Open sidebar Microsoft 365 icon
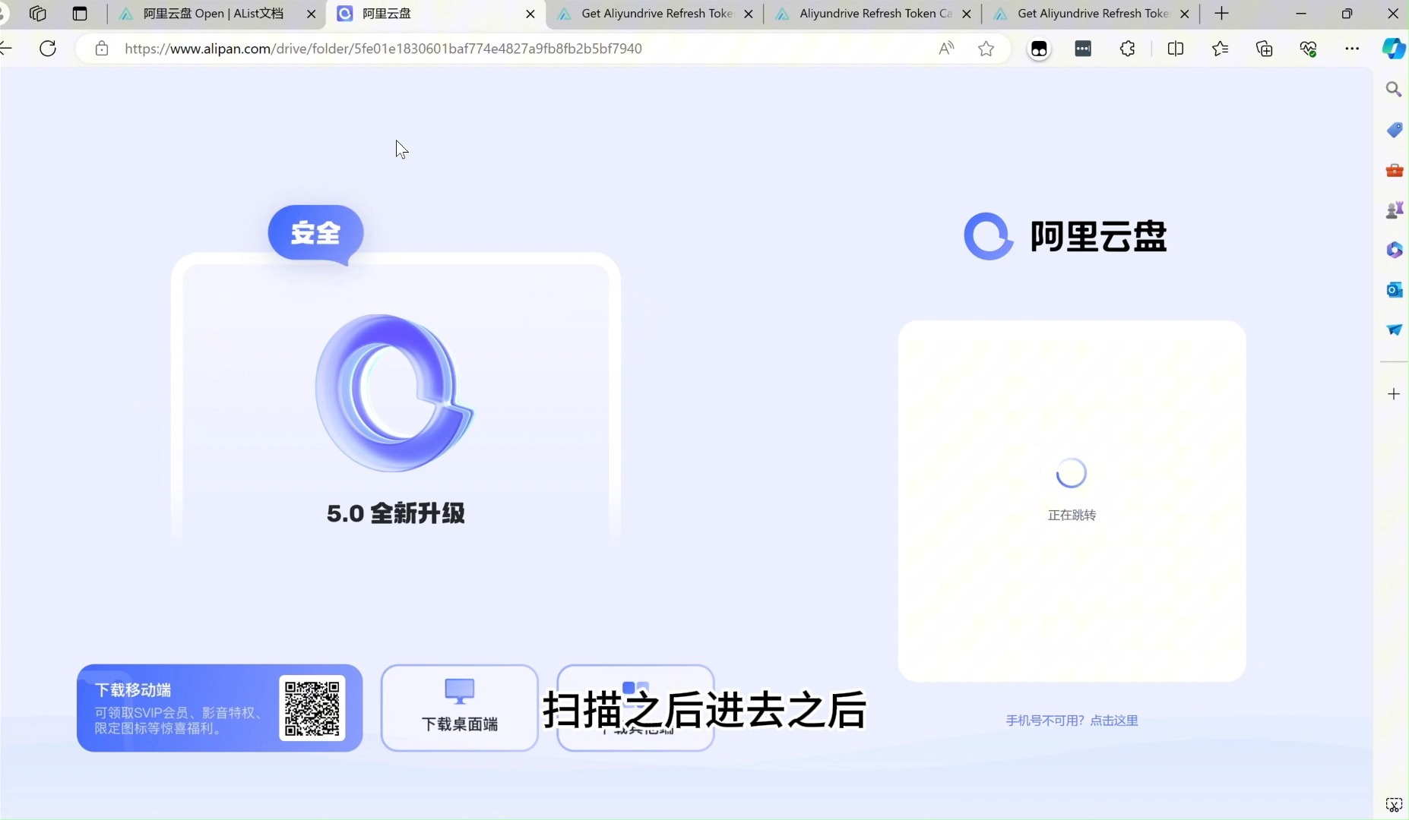Viewport: 1409px width, 820px height. coord(1394,250)
